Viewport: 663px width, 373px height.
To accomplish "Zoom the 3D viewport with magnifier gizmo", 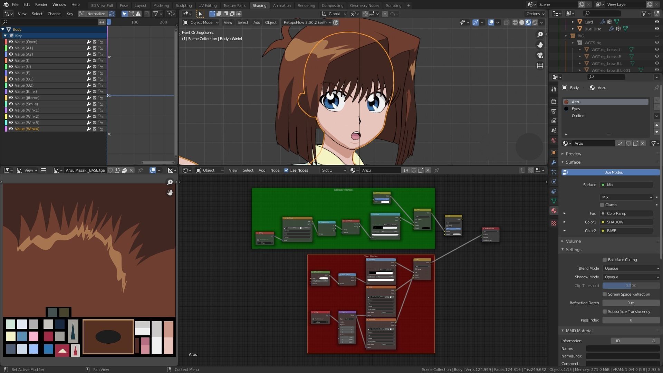I will [540, 35].
